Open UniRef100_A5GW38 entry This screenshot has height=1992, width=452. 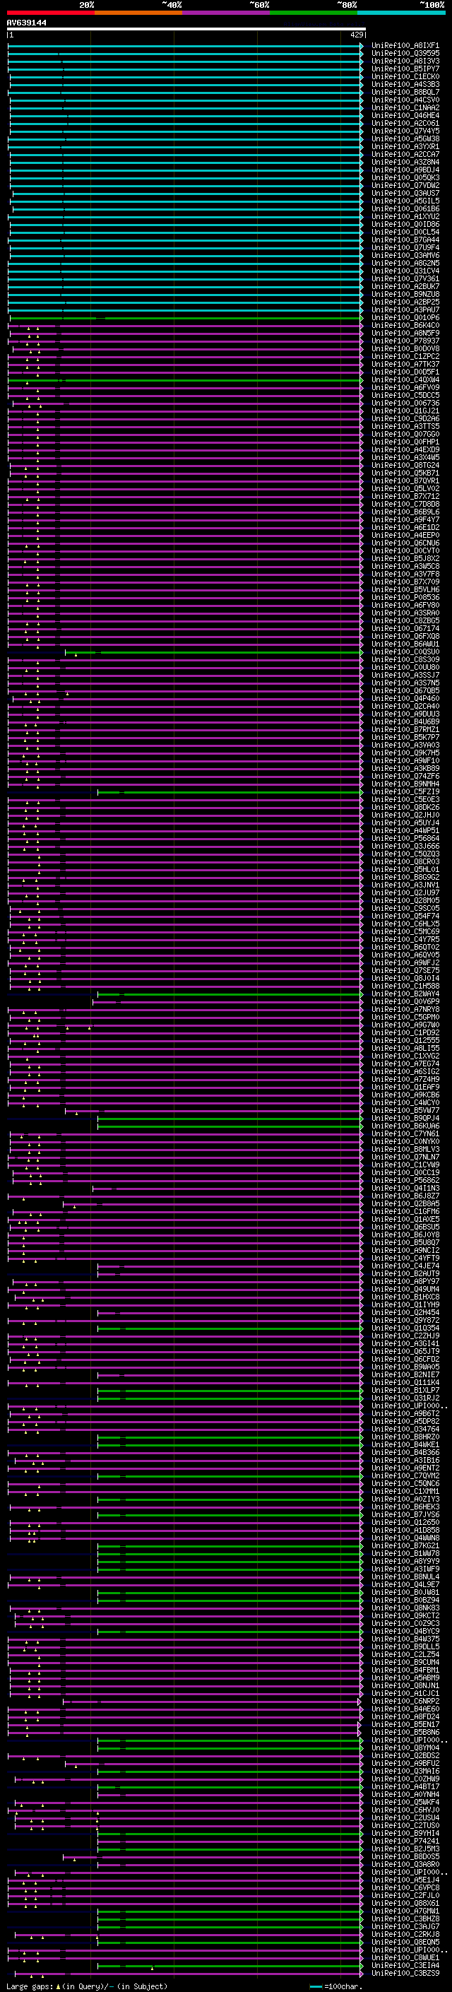pos(405,139)
